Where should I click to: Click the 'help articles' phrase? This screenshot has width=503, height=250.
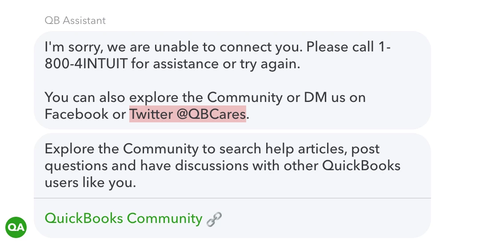(x=306, y=149)
